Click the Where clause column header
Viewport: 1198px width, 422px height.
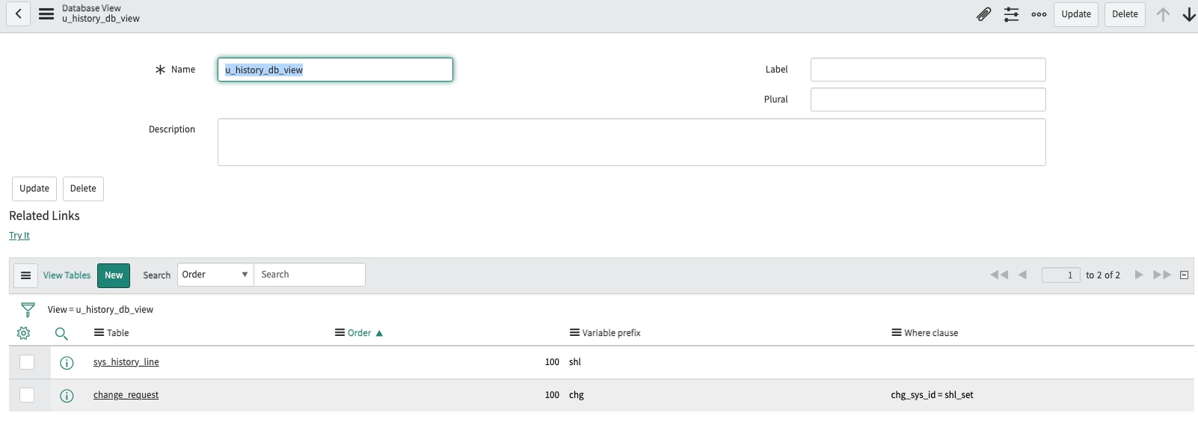(x=931, y=333)
